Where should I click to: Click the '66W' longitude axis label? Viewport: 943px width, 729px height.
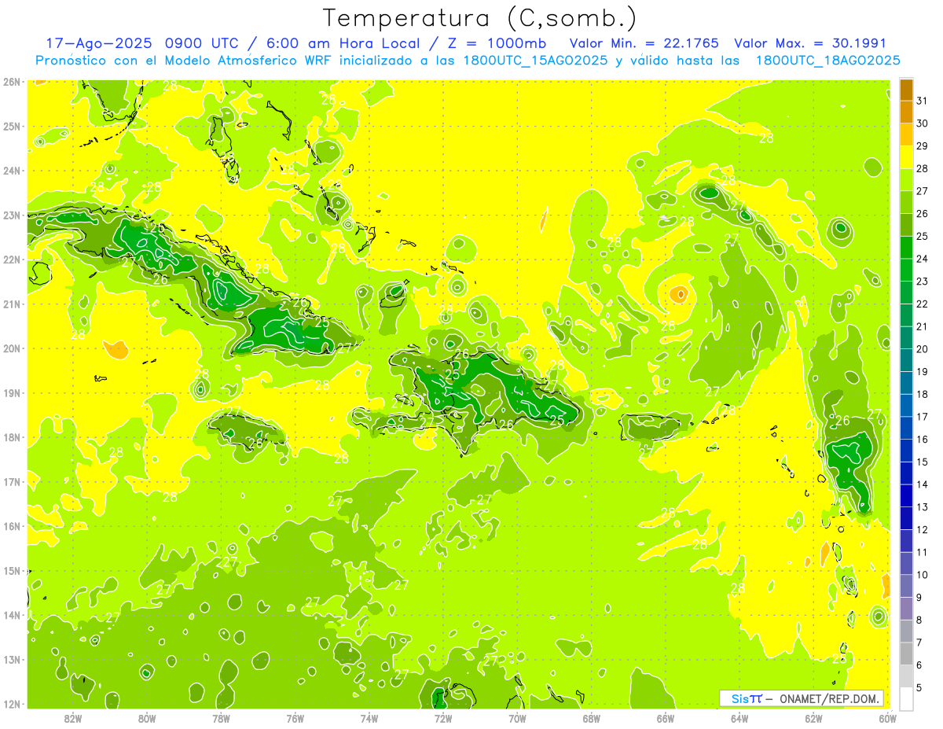(665, 718)
